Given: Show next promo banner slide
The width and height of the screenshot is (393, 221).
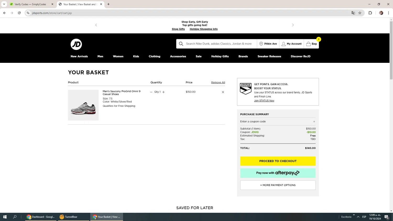Looking at the screenshot, I should 293,25.
